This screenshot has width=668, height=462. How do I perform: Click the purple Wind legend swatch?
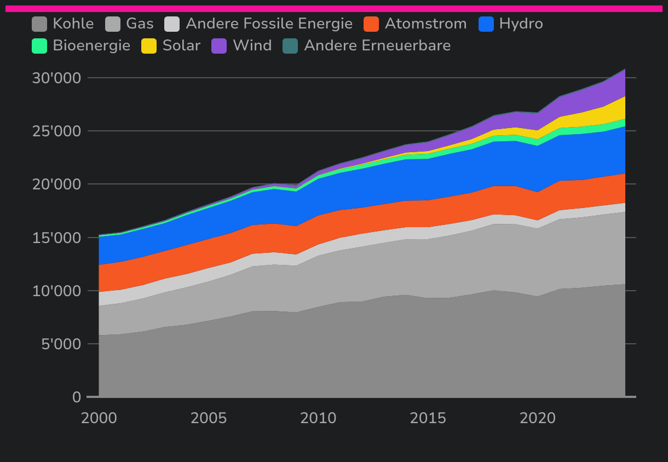(219, 46)
